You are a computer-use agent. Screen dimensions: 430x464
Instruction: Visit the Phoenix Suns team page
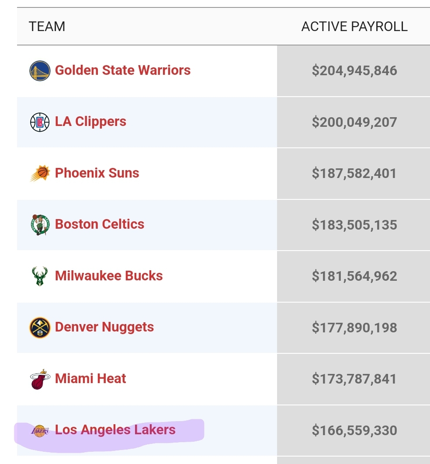[97, 173]
